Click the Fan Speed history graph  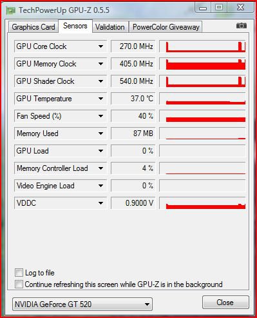[202, 116]
